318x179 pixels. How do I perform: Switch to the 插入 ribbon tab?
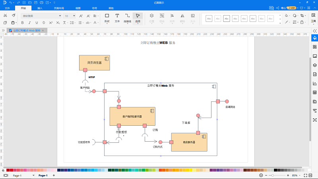(x=40, y=8)
